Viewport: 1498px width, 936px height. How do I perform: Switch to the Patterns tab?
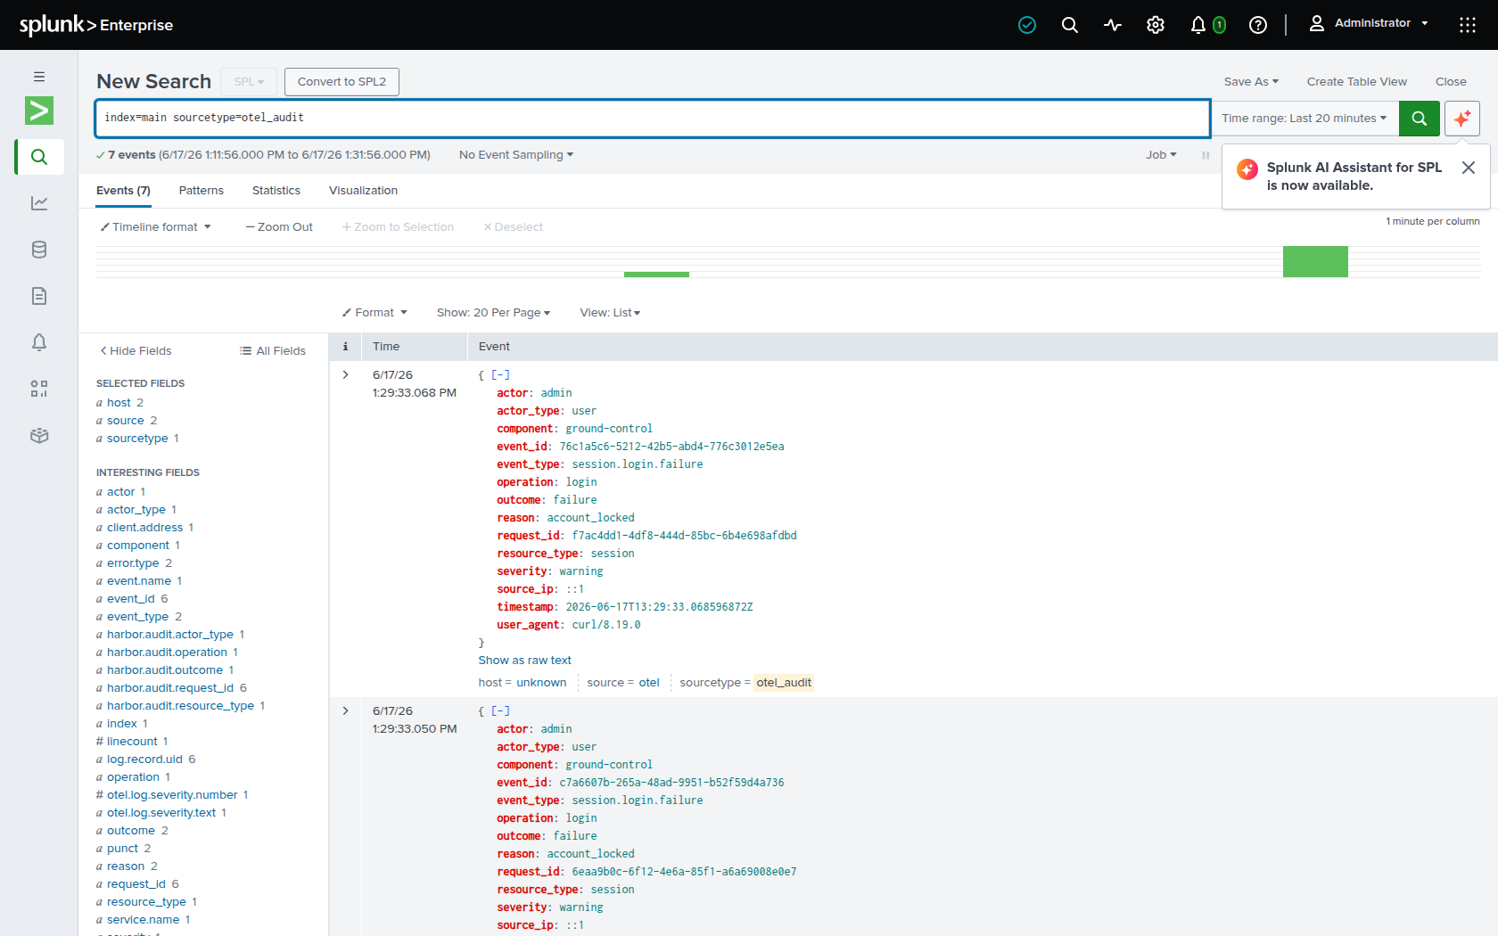click(202, 191)
